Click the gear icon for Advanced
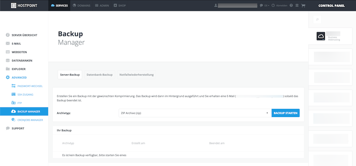 click(x=8, y=77)
